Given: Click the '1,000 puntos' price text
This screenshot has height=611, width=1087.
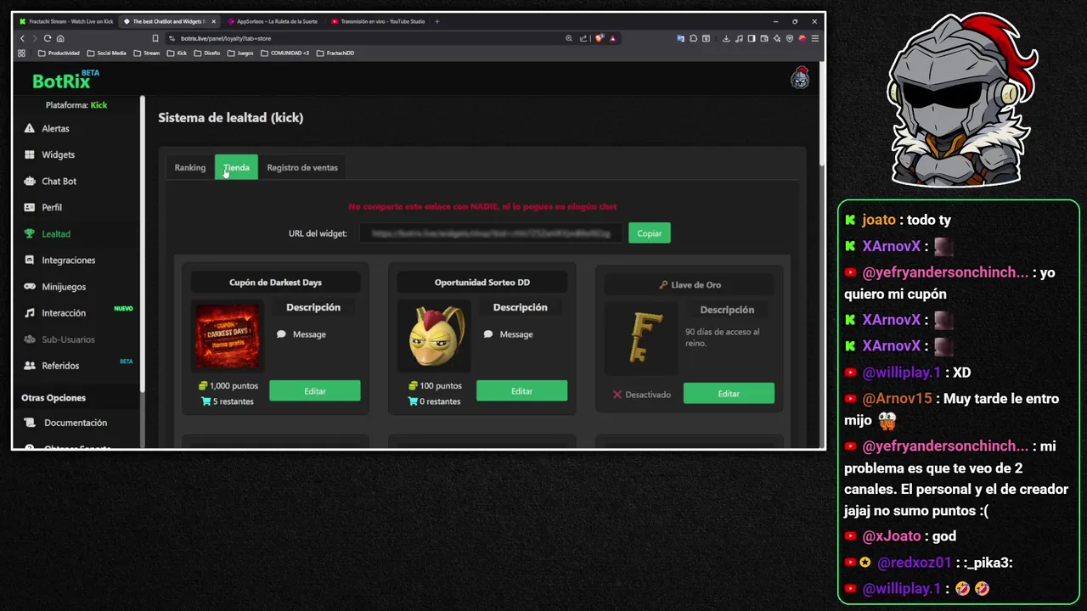Looking at the screenshot, I should pos(234,385).
